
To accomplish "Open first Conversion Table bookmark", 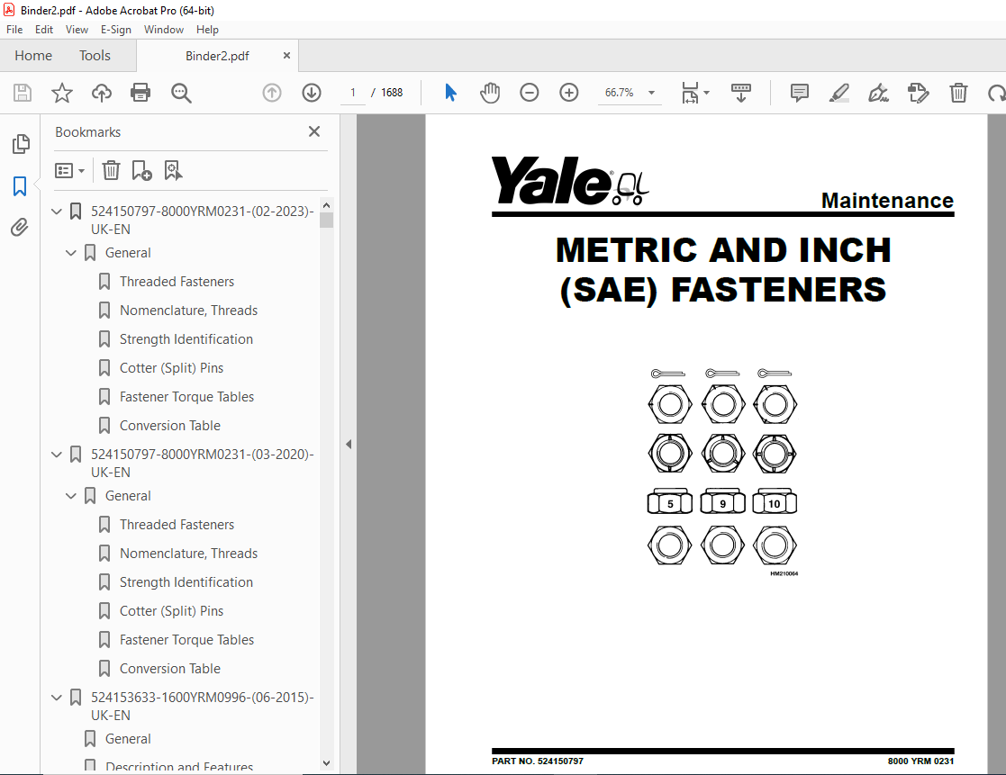I will [170, 426].
